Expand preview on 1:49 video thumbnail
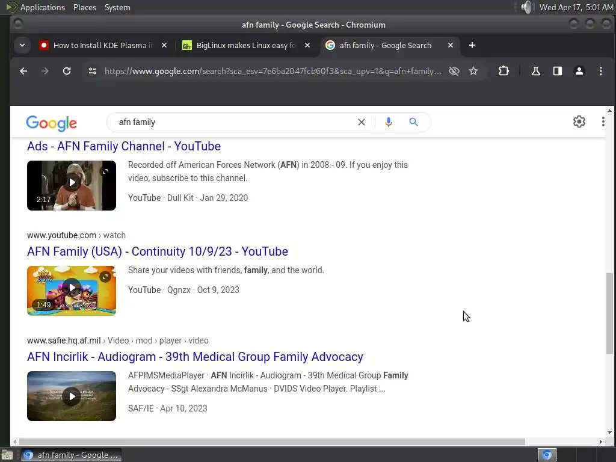 pos(105,277)
